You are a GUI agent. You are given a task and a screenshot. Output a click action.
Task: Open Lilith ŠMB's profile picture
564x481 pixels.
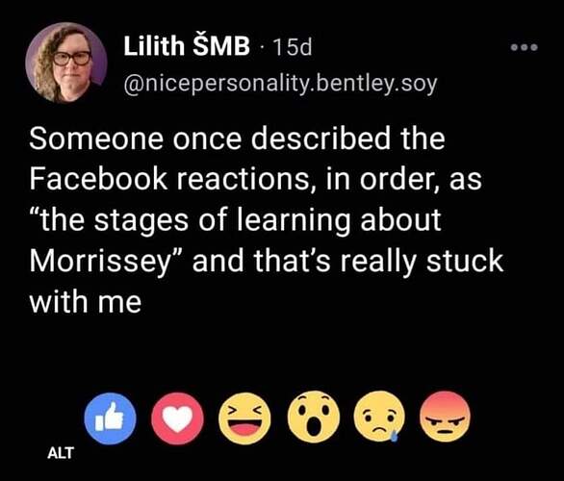66,63
